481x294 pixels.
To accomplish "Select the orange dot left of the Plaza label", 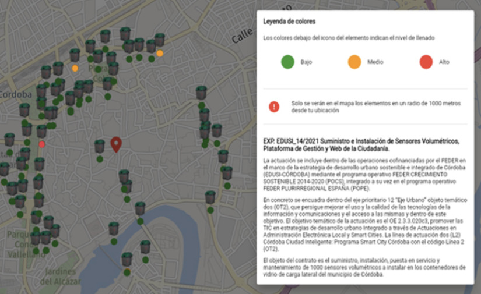I will coord(75,68).
